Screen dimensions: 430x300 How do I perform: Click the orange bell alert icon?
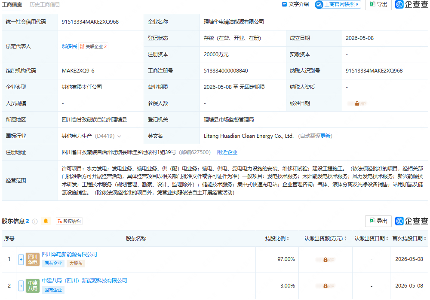(x=46, y=221)
